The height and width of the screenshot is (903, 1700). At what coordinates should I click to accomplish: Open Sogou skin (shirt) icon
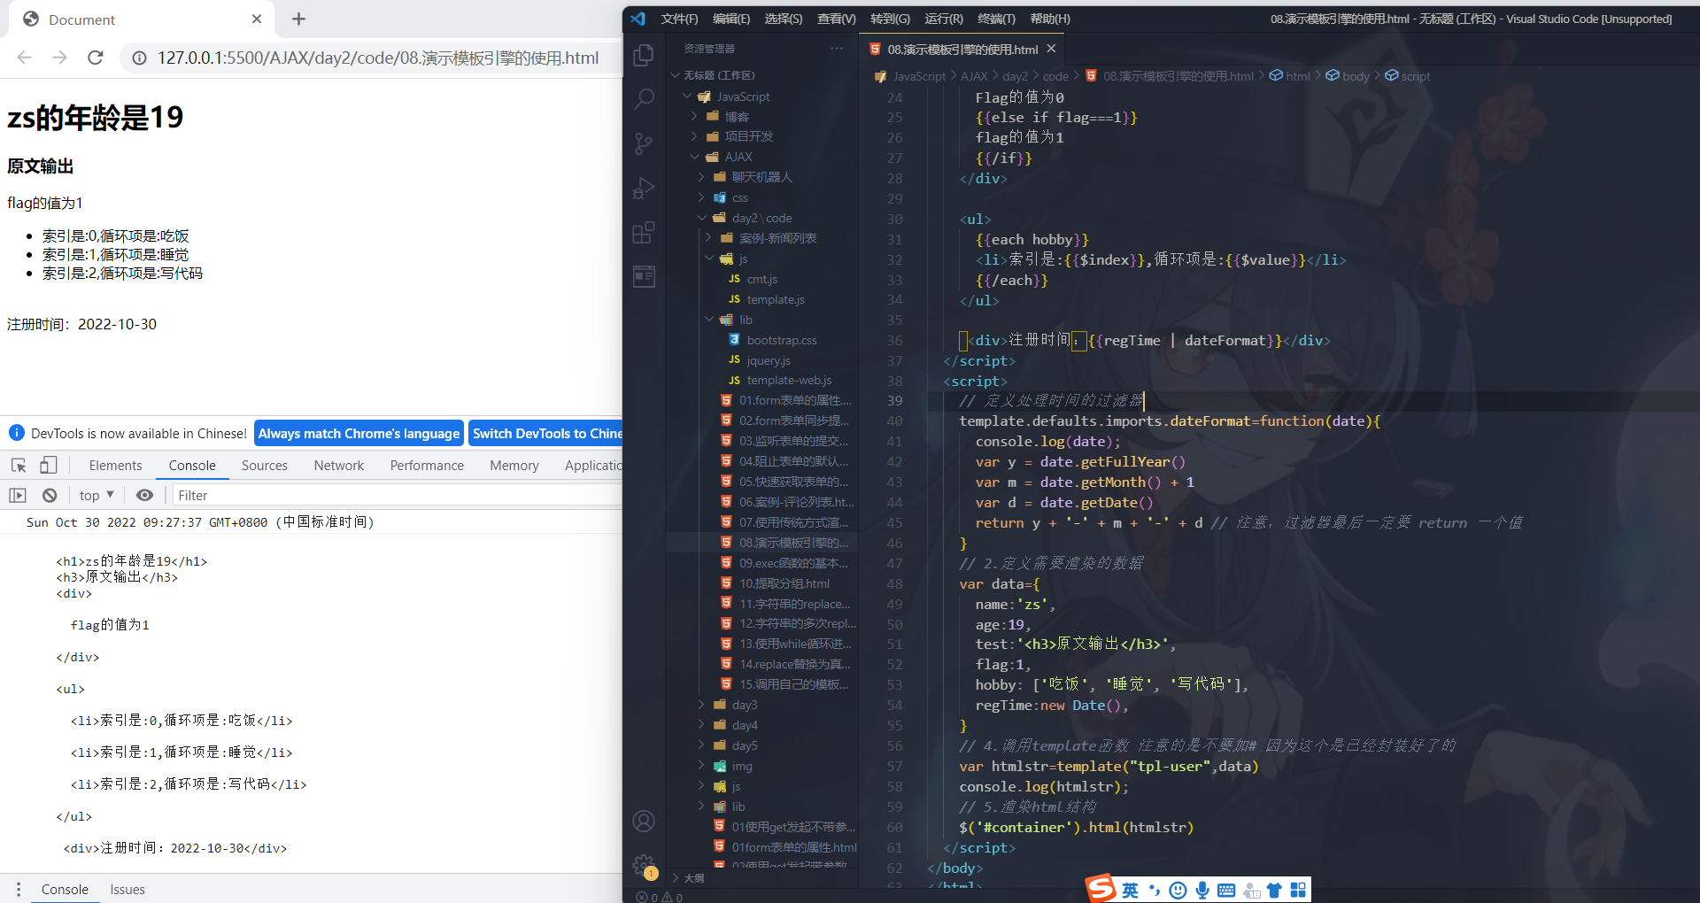click(x=1274, y=890)
